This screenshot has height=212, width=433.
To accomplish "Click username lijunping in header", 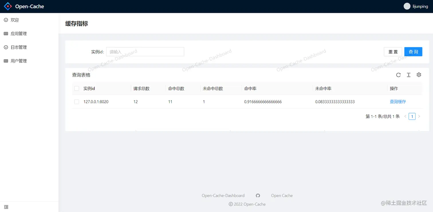I will point(420,7).
